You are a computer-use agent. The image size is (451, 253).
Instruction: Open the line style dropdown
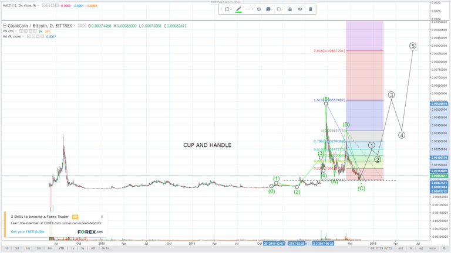point(249,9)
